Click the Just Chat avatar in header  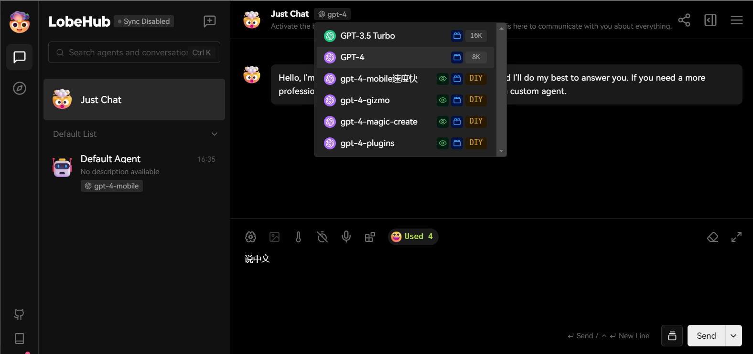click(252, 20)
